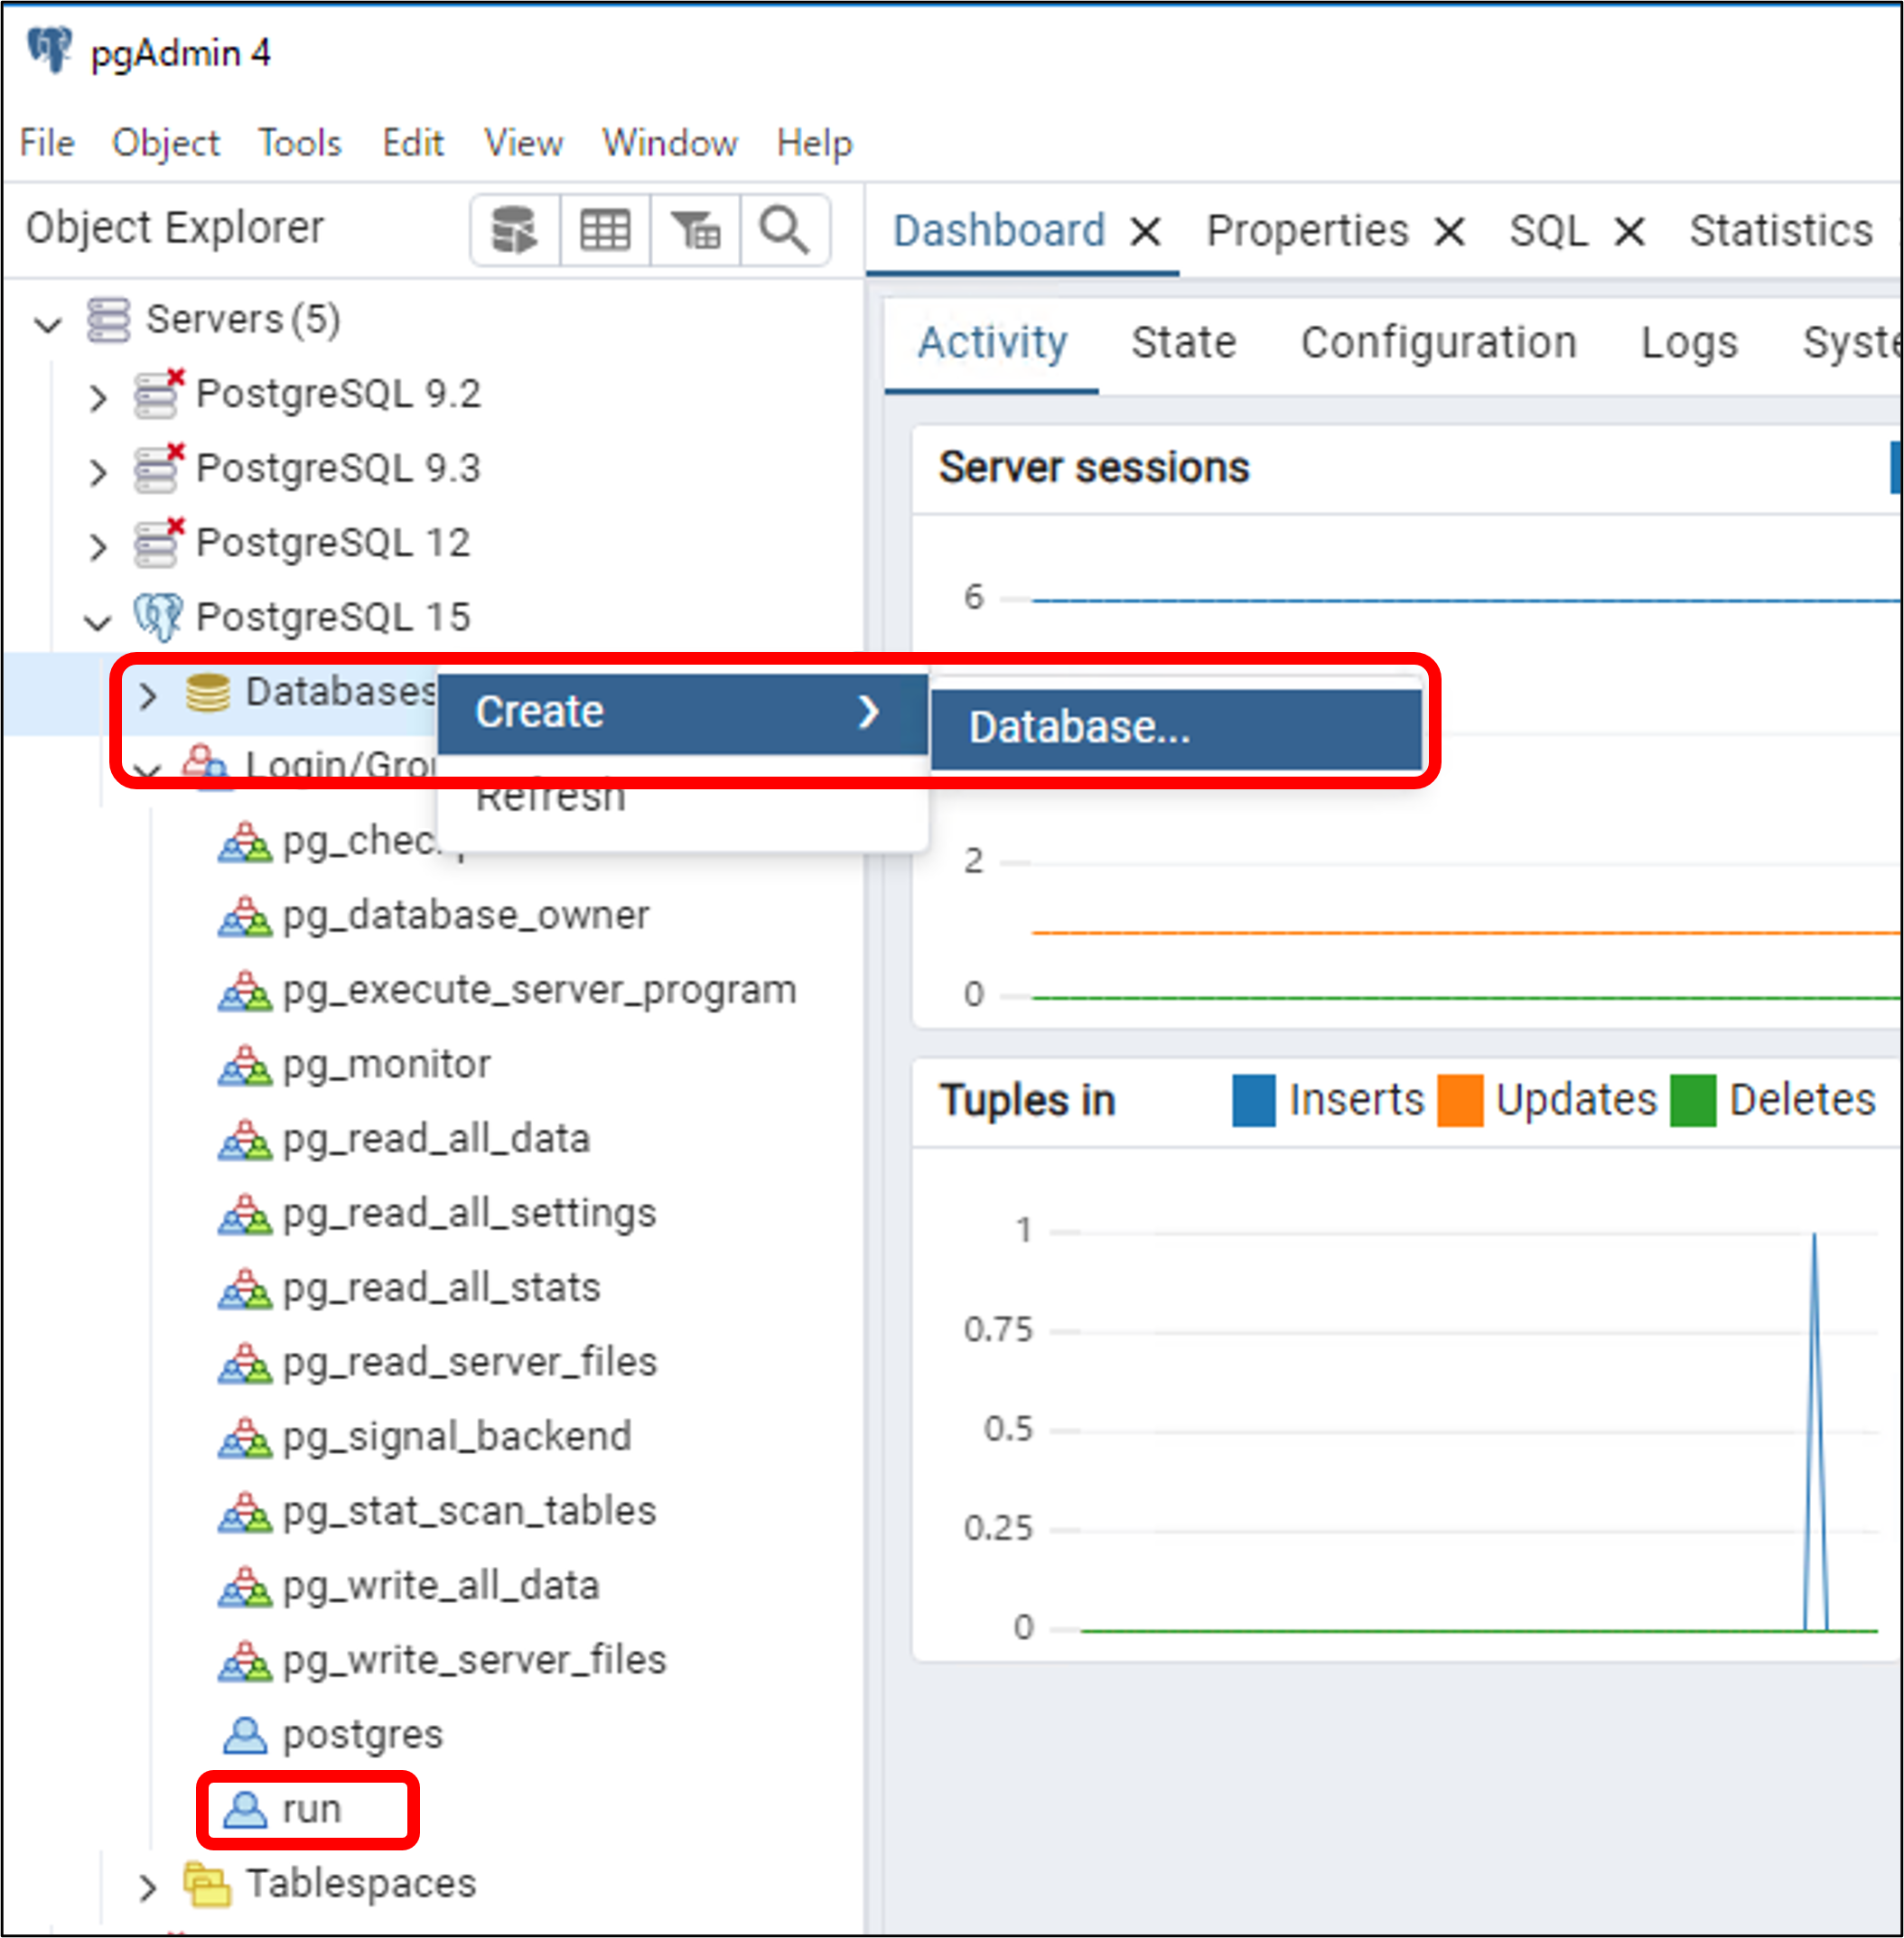
Task: Expand the PostgreSQL 9.3 server node
Action: 98,472
